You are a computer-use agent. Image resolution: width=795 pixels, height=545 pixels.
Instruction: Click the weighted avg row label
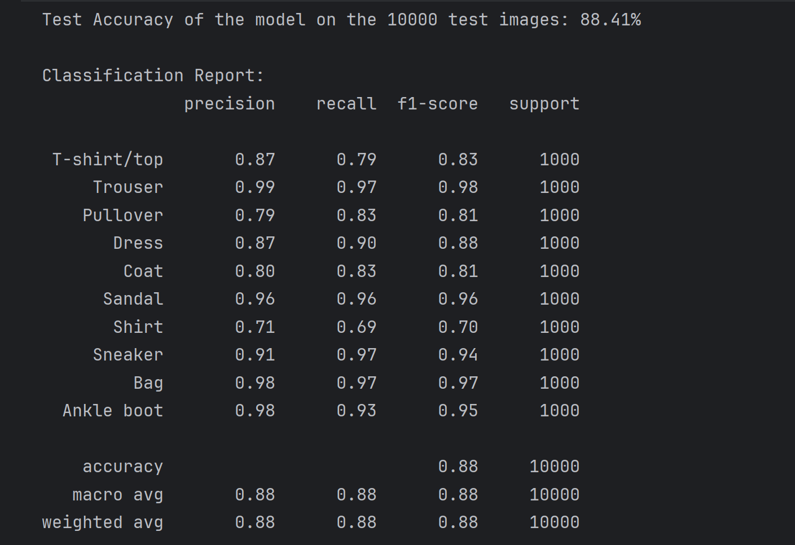(103, 522)
